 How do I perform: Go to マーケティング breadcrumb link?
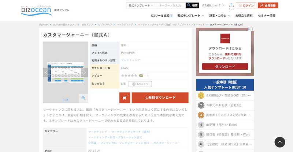[x=125, y=24]
